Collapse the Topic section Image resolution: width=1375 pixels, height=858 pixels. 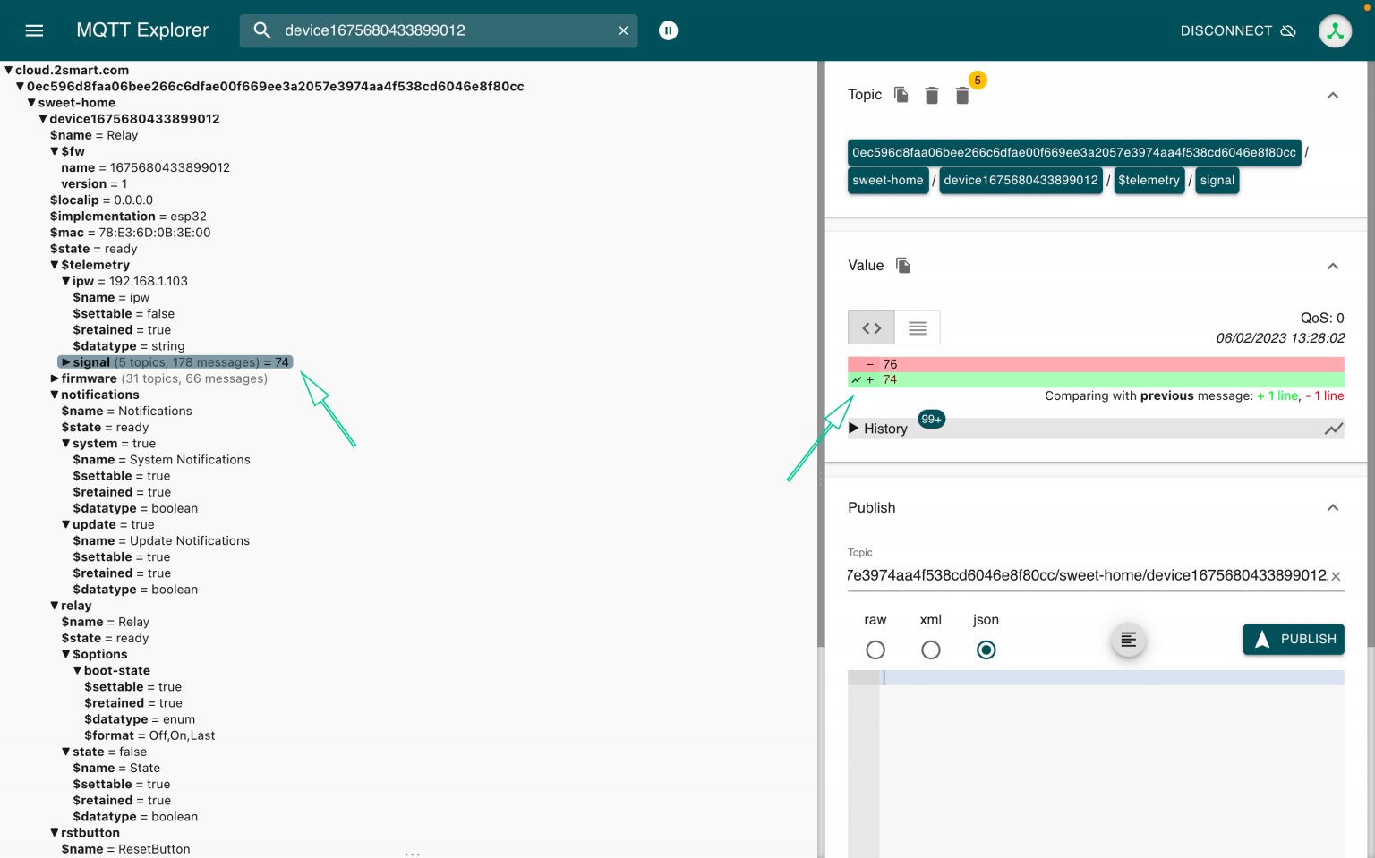pyautogui.click(x=1333, y=95)
